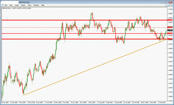Open the Tools menu
174x105 pixels.
point(29,5)
